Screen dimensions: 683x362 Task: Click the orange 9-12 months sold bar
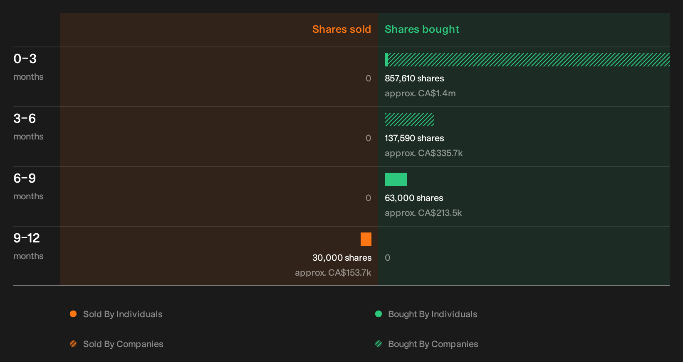(366, 239)
